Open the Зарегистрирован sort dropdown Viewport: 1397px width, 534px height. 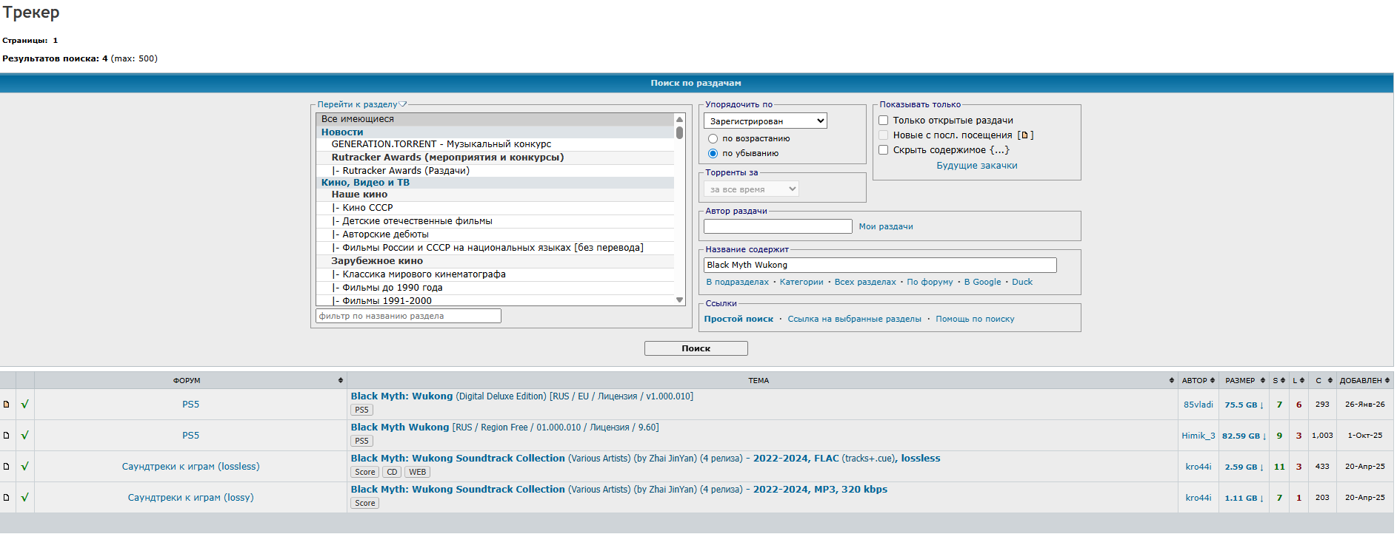pos(765,121)
